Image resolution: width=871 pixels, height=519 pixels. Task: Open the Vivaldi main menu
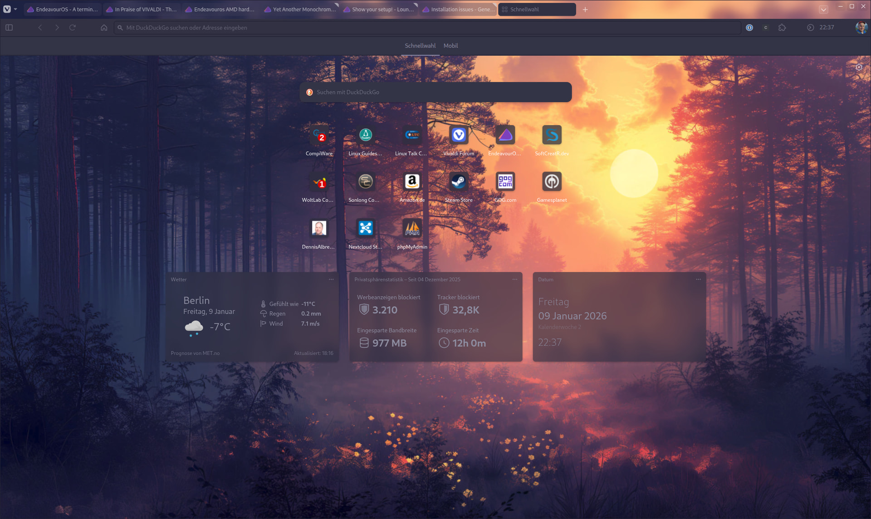[x=7, y=9]
